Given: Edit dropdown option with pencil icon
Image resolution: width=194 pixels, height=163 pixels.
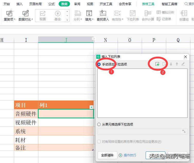Looking at the screenshot, I should (x=183, y=64).
